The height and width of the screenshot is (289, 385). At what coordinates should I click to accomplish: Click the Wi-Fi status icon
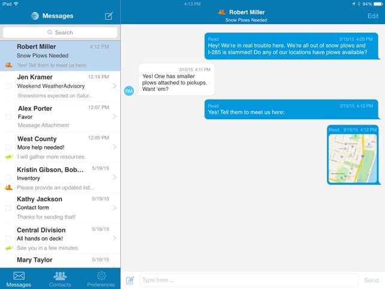click(16, 4)
